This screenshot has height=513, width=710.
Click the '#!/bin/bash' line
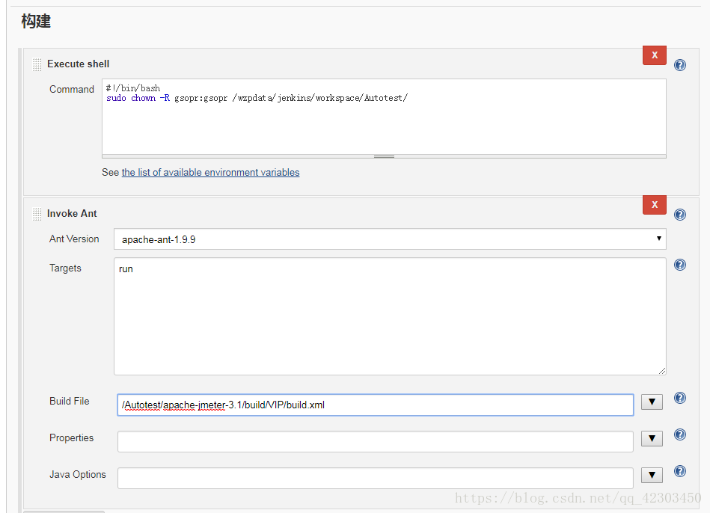[x=133, y=88]
